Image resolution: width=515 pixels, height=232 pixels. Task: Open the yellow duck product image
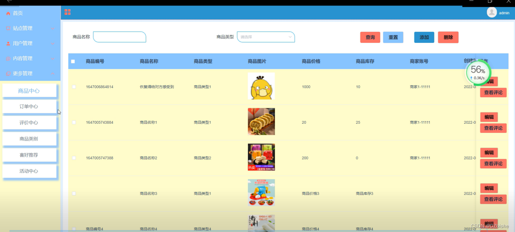pyautogui.click(x=261, y=86)
